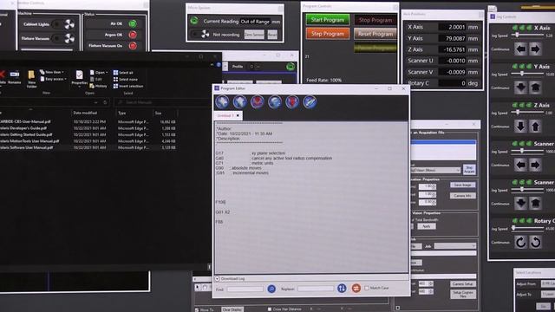
Task: Click Save Image button
Action: point(462,185)
